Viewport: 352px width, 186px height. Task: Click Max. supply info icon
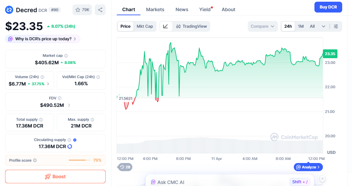[92, 120]
